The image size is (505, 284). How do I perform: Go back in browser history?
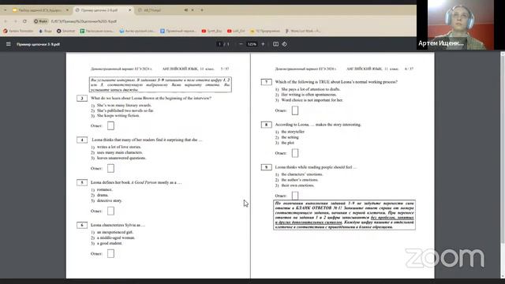[6, 21]
